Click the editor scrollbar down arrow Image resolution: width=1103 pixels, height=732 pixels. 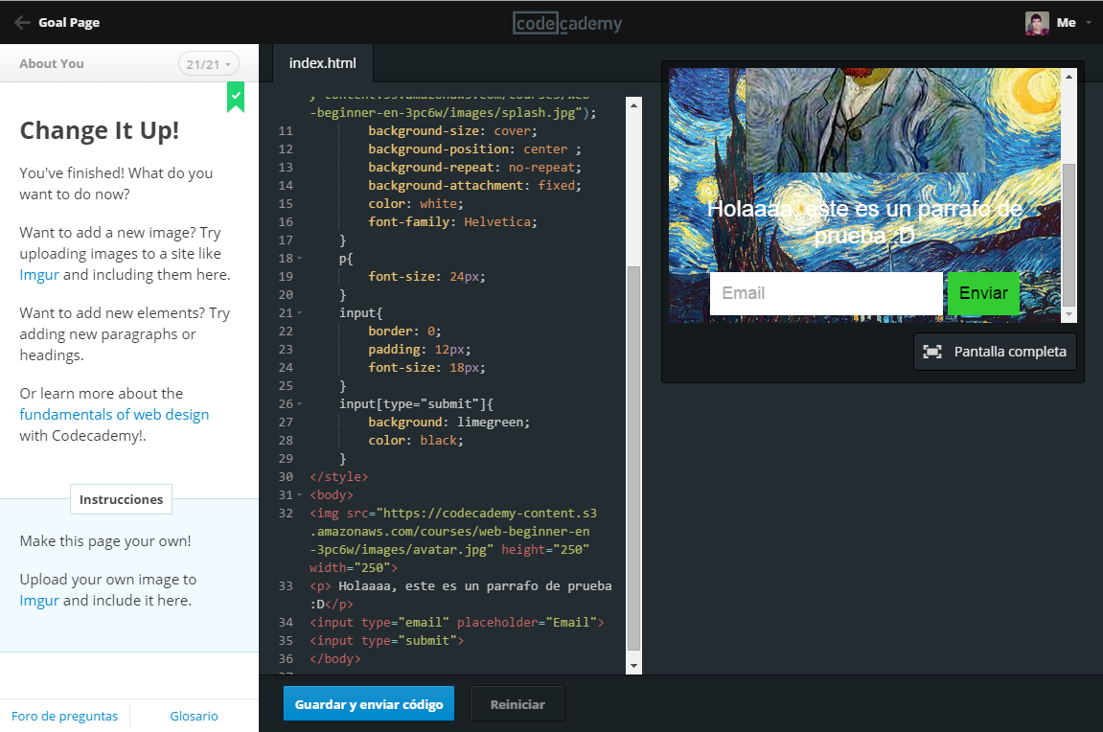click(x=633, y=666)
